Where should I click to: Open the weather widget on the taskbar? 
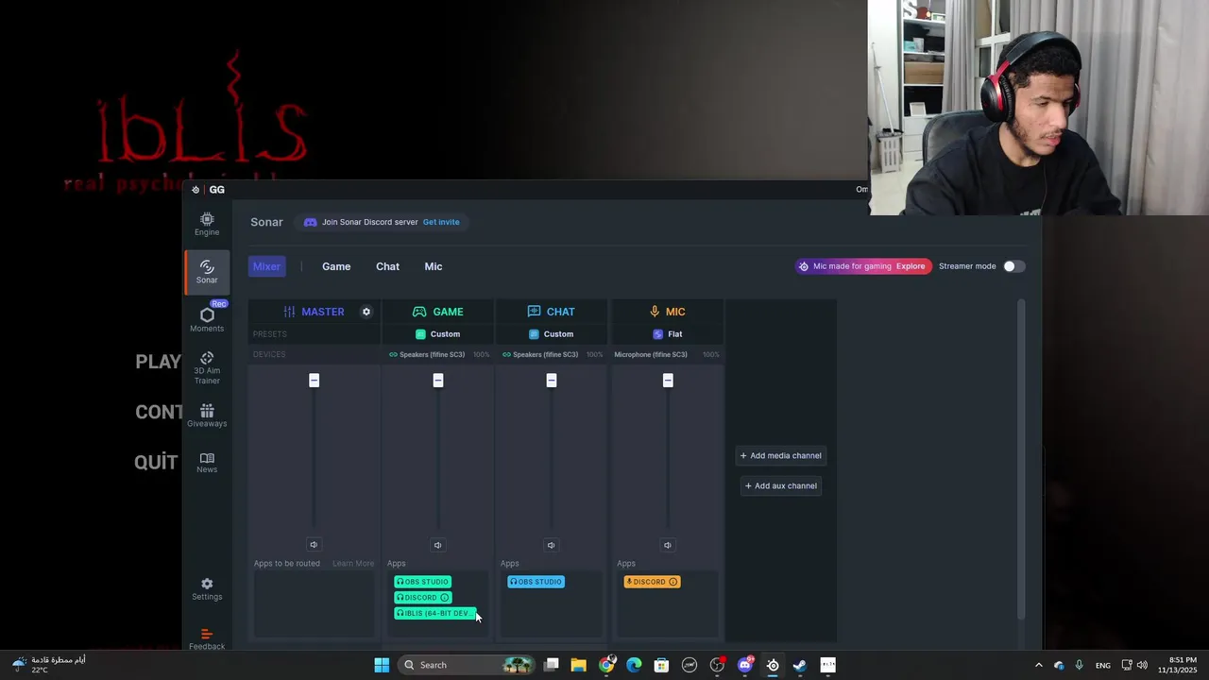coord(49,665)
